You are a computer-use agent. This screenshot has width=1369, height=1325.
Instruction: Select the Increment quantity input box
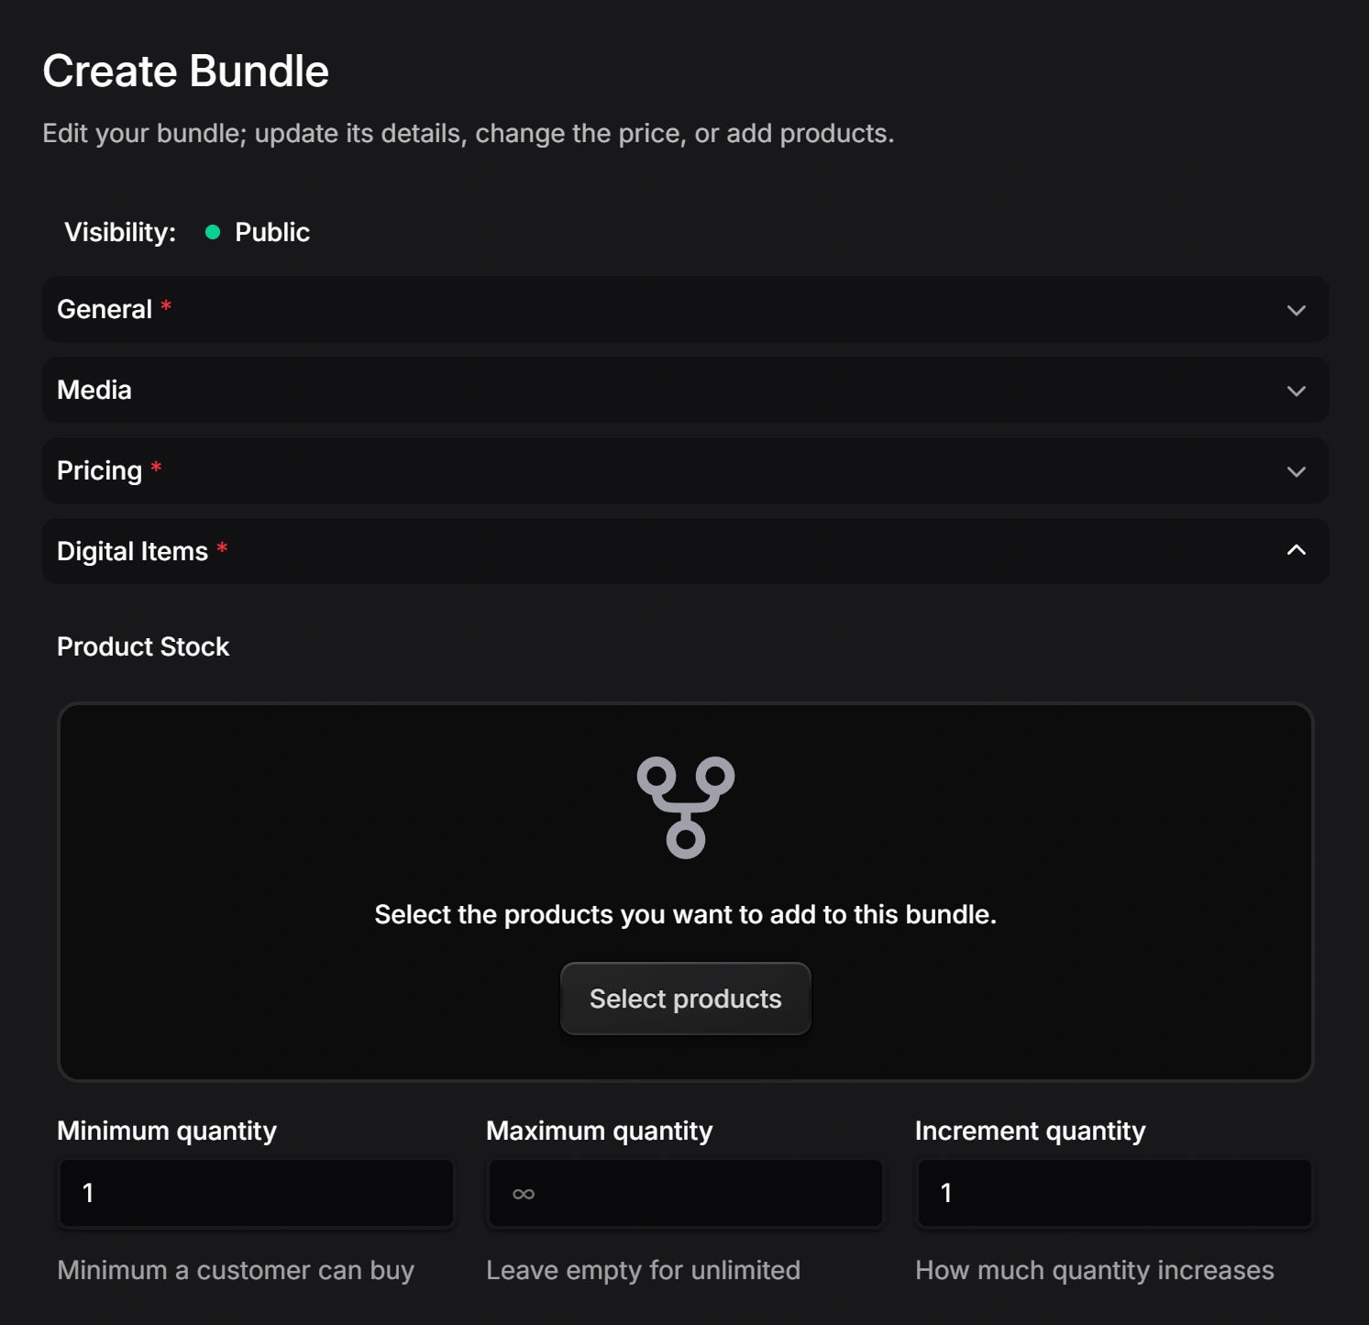point(1114,1193)
